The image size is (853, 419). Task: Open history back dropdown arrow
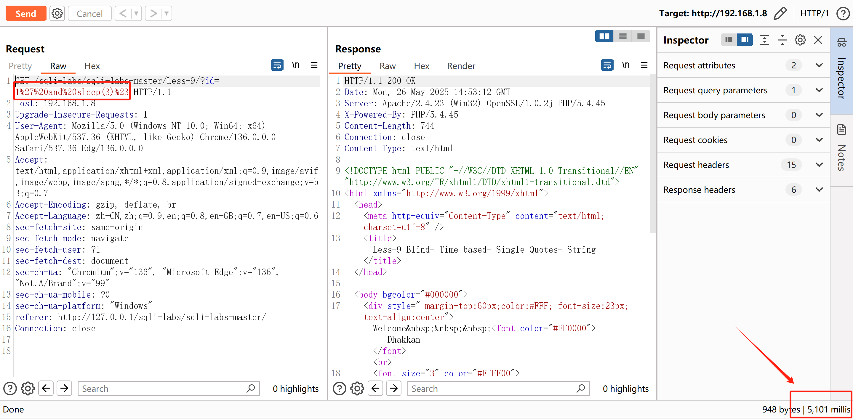tap(136, 14)
